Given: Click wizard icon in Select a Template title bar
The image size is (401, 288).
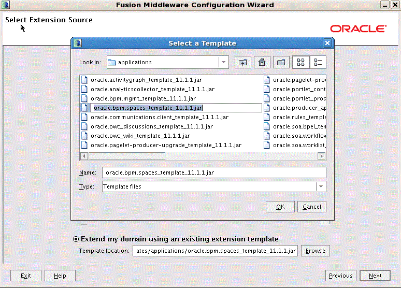Looking at the screenshot, I should pyautogui.click(x=78, y=43).
